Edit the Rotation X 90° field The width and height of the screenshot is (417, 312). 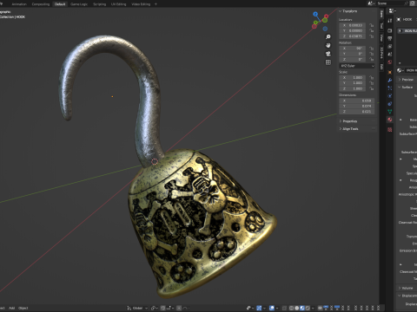353,49
